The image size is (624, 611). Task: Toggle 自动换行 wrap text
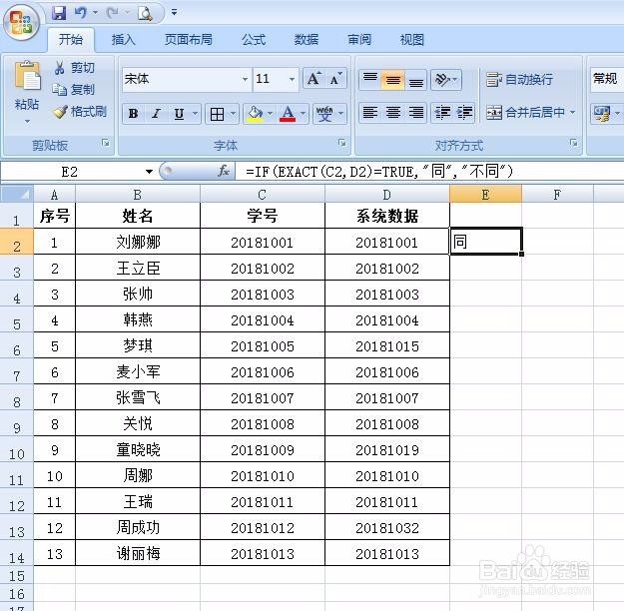tap(519, 80)
